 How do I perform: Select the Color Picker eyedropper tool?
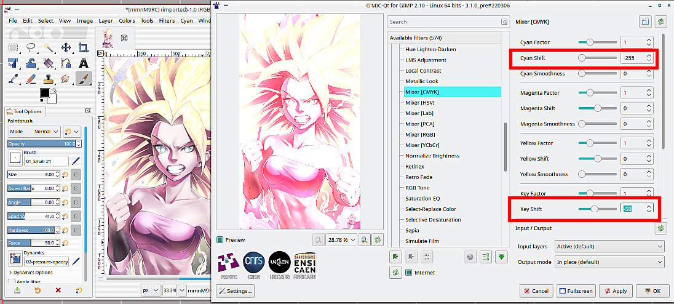click(14, 79)
